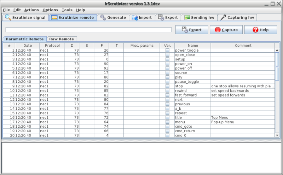Open the Scrutinize signal tab
The image size is (283, 175).
[25, 17]
